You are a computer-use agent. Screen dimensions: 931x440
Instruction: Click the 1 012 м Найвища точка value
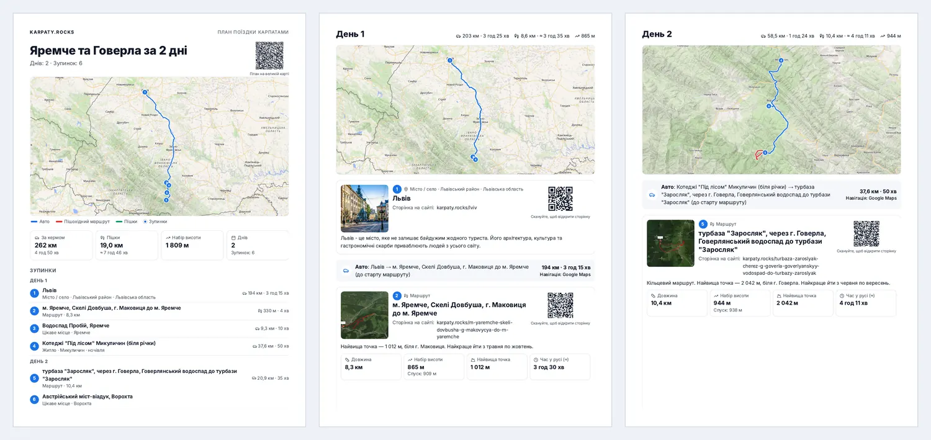click(x=480, y=367)
